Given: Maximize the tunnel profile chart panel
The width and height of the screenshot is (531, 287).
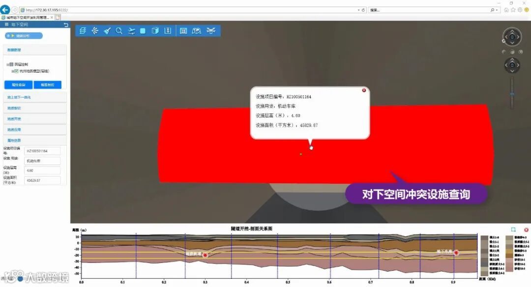Looking at the screenshot, I should point(513,230).
